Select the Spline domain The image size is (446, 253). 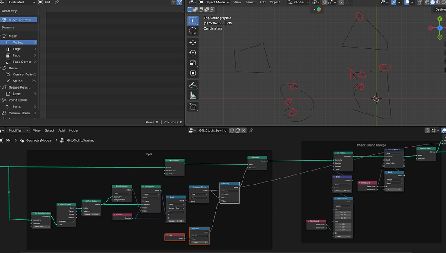[18, 81]
